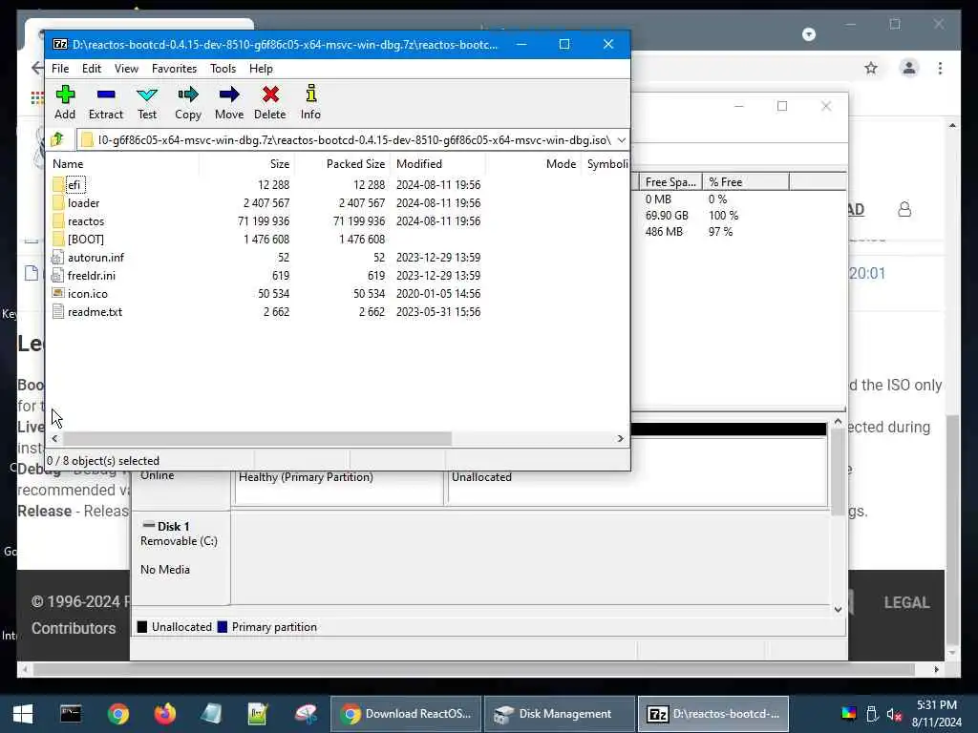This screenshot has height=733, width=978.
Task: Open the Chrome profile icon
Action: pyautogui.click(x=909, y=68)
